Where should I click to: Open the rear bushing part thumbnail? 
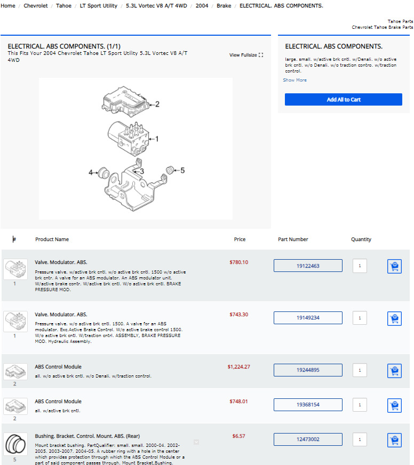(15, 443)
